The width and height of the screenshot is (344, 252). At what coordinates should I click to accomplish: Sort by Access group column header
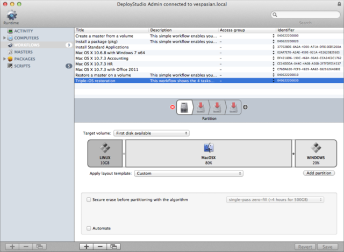[x=247, y=30]
